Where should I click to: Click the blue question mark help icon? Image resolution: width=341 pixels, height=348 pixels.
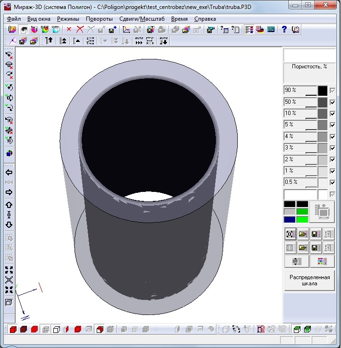click(x=284, y=29)
